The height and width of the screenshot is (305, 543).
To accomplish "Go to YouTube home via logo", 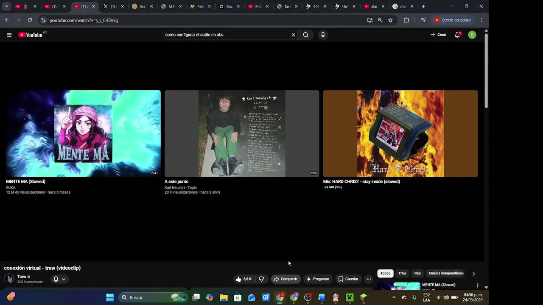I will pyautogui.click(x=31, y=35).
